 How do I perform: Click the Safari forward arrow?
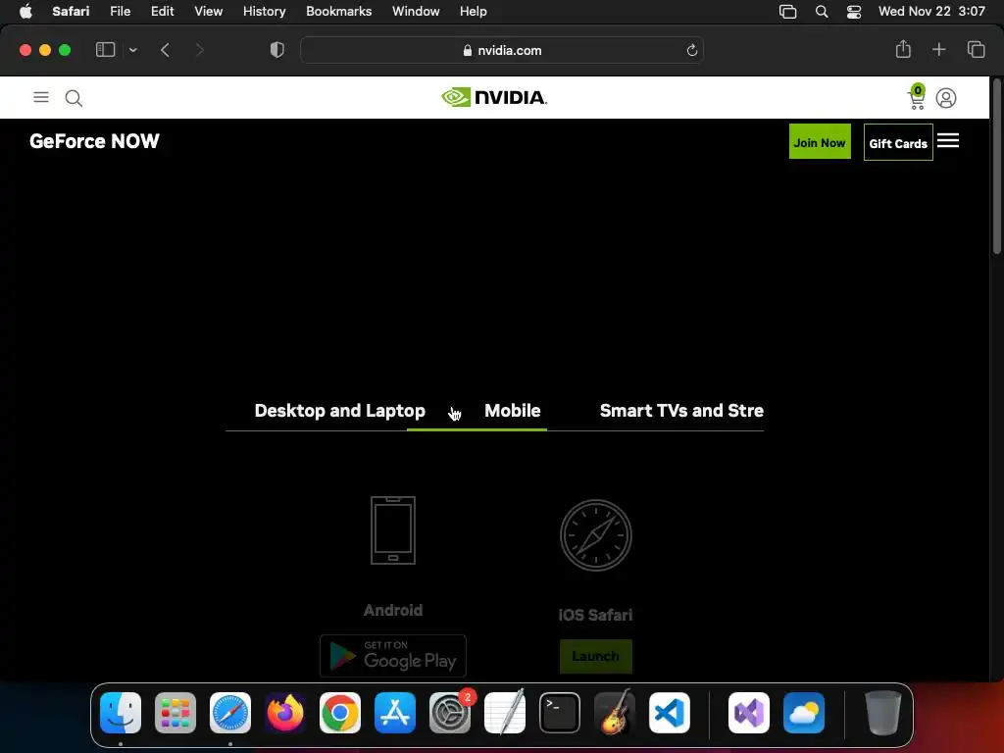(x=199, y=50)
